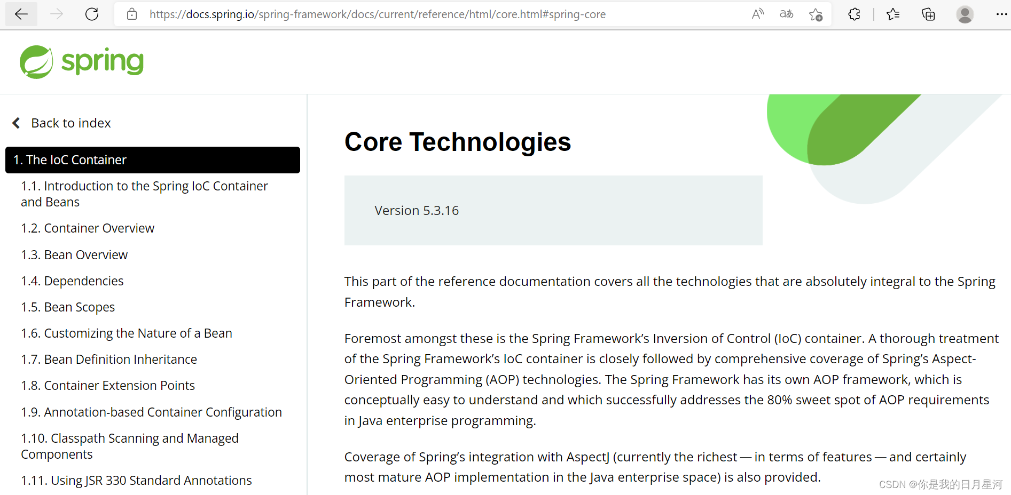Open 1.4. Dependencies
The height and width of the screenshot is (495, 1011).
tap(72, 281)
